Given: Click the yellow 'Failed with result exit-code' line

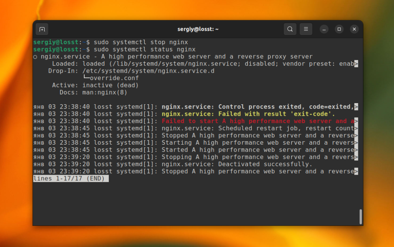Looking at the screenshot, I should click(184, 114).
